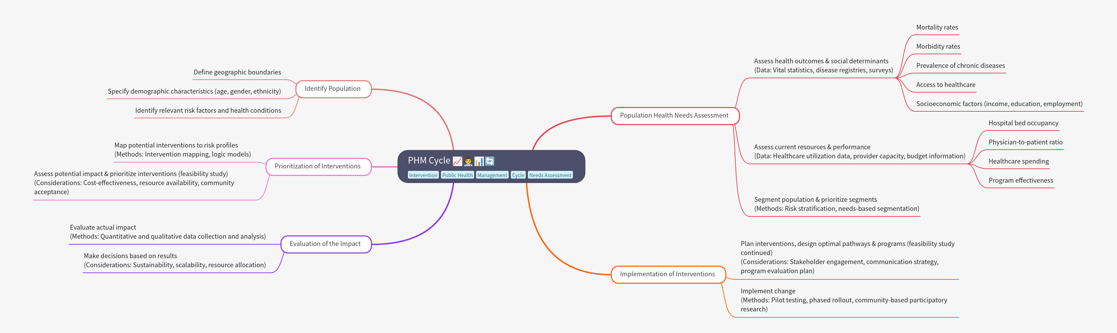Click the Public Health tag
Viewport: 1117px width, 333px height.
pyautogui.click(x=457, y=175)
